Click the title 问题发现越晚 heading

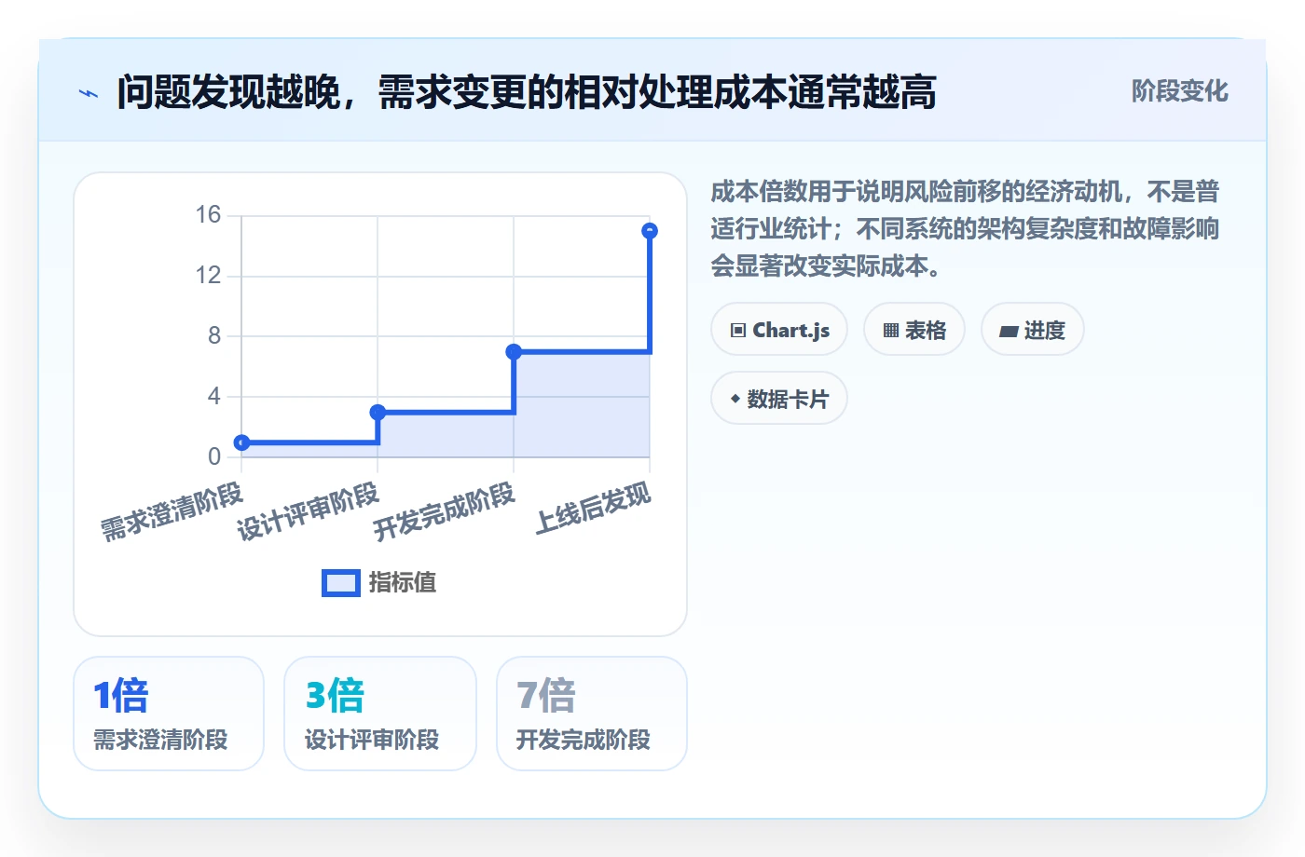click(x=527, y=92)
